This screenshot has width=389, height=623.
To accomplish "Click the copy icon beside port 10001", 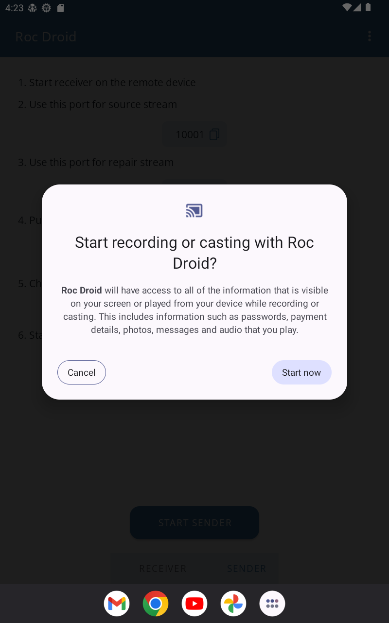I will pyautogui.click(x=214, y=134).
